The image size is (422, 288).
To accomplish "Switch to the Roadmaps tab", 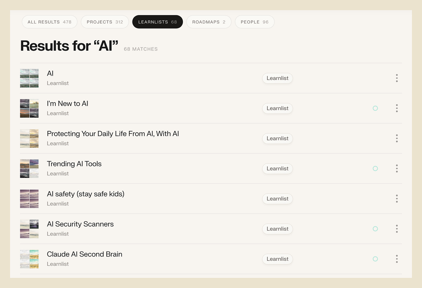I will (209, 22).
